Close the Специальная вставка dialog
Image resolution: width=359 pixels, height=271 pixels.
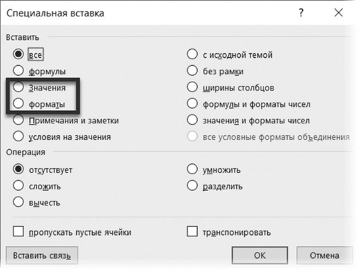(338, 13)
